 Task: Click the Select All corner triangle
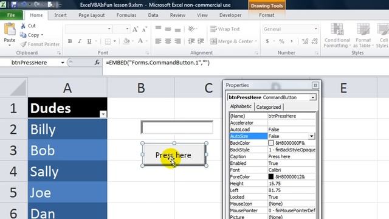point(18,88)
